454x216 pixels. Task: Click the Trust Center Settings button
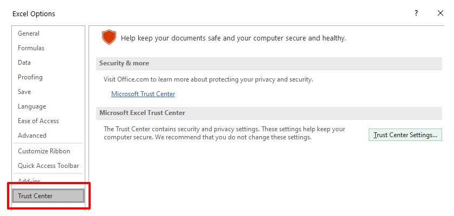(405, 135)
